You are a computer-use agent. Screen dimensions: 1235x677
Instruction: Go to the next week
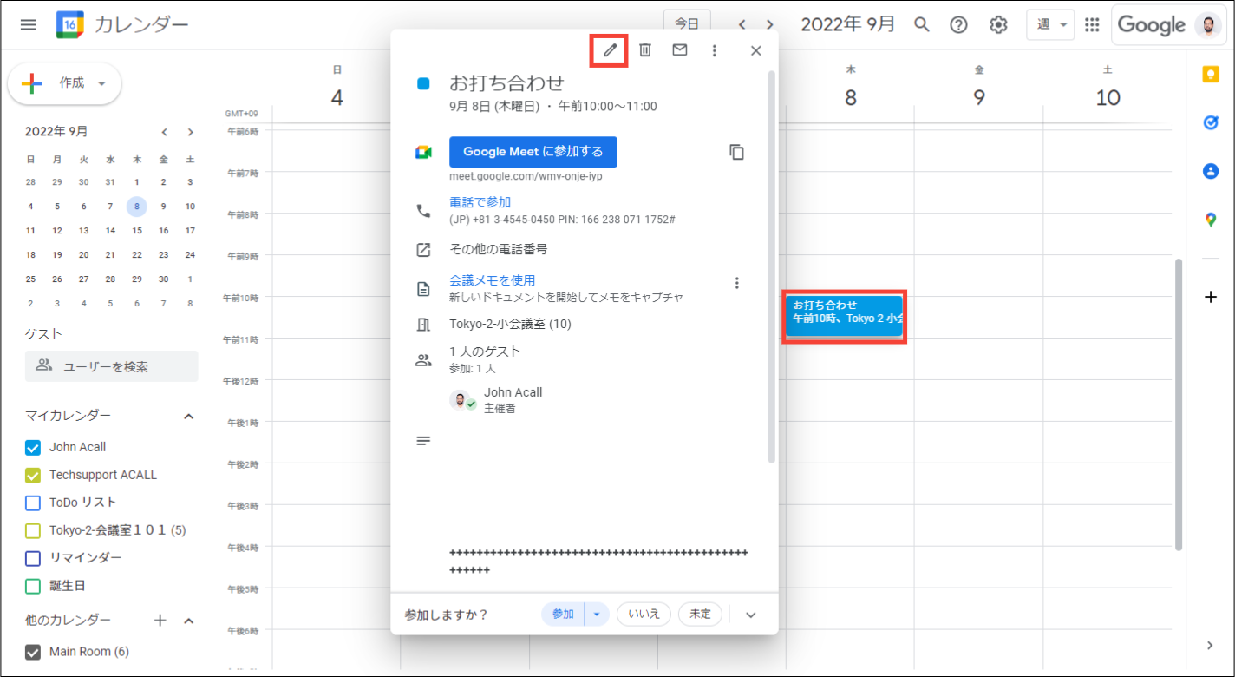click(769, 24)
